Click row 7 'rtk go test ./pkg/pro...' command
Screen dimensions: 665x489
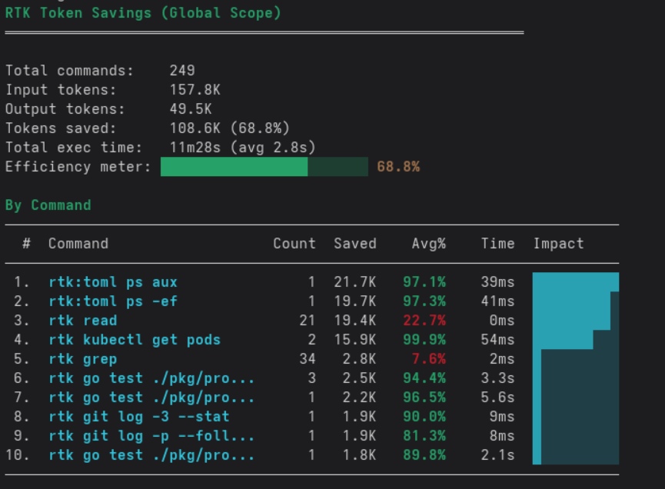coord(151,398)
